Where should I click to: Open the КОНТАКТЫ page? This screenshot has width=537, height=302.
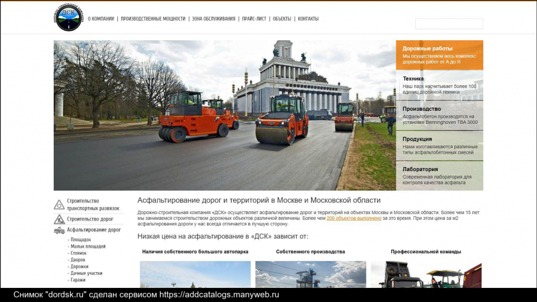pyautogui.click(x=308, y=19)
